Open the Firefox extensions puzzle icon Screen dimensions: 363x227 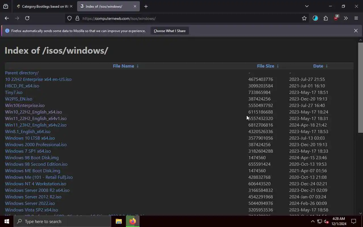[326, 18]
